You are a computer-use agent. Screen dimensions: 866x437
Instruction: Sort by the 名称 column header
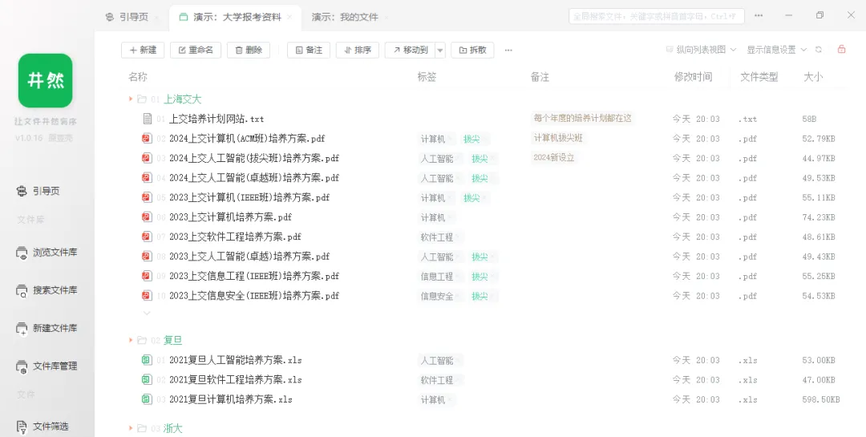pyautogui.click(x=138, y=77)
